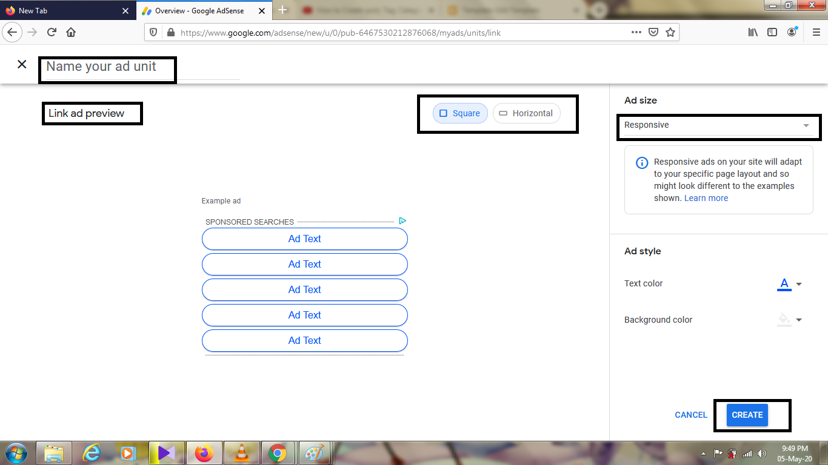Click the background color fill swatch
The width and height of the screenshot is (828, 465).
pos(784,320)
